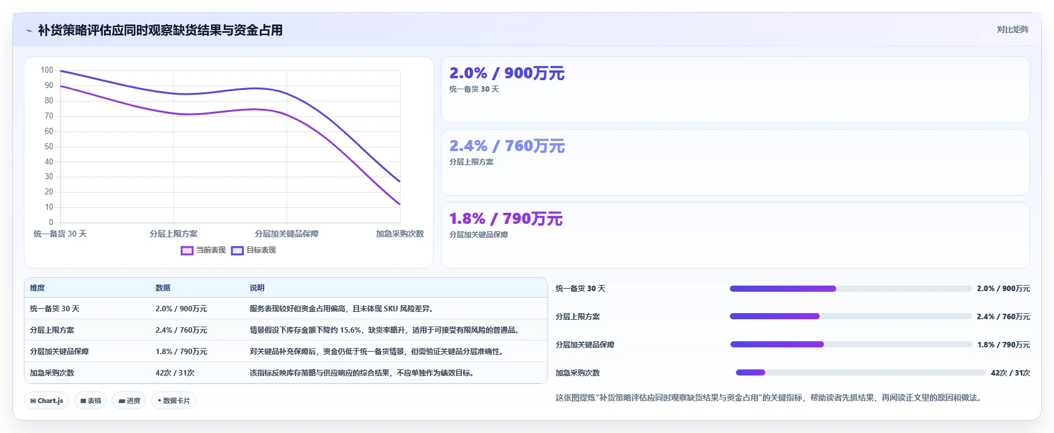Click progress value 1.8% / 790万元
1054x433 pixels.
pos(1003,345)
